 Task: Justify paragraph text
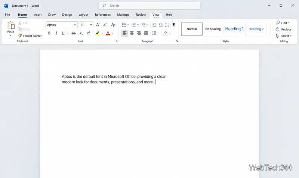pos(146,33)
